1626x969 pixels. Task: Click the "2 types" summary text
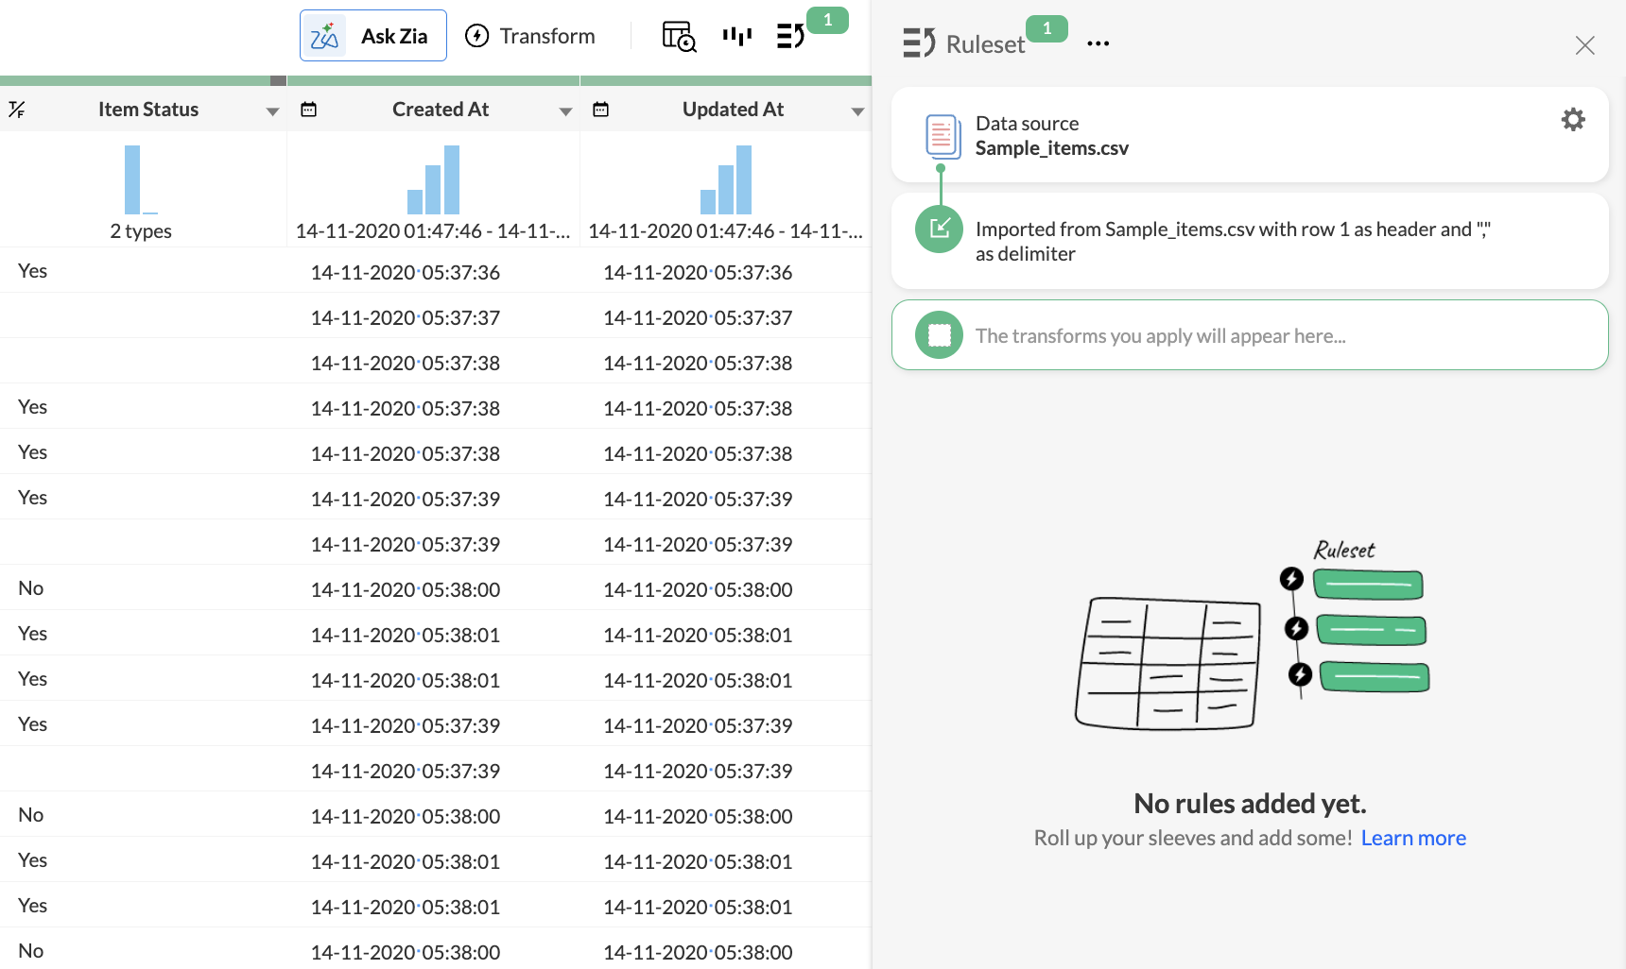[141, 231]
